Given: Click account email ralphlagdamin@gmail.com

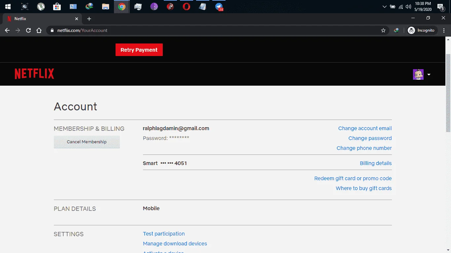Looking at the screenshot, I should 176,128.
